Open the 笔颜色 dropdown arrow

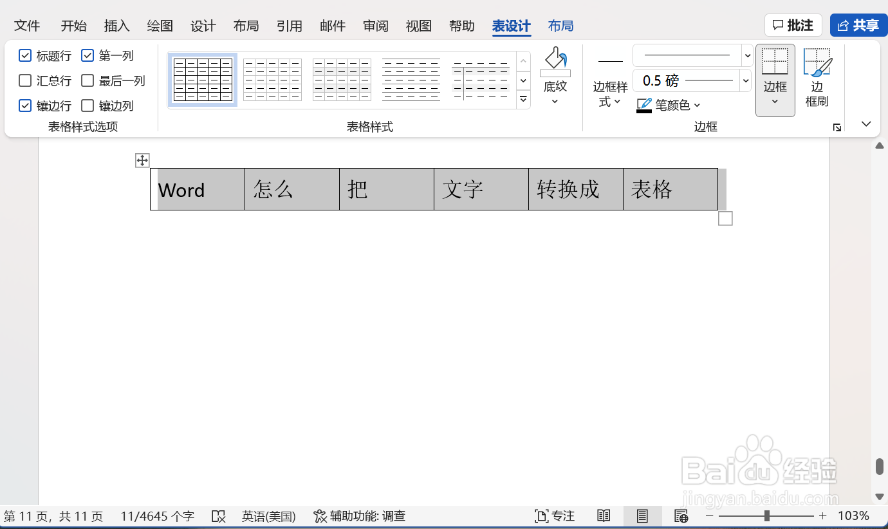pyautogui.click(x=698, y=105)
